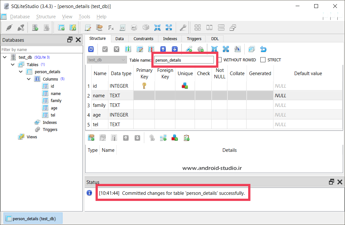Click the Edit column pencil icon
The width and height of the screenshot is (345, 225).
(x=140, y=49)
